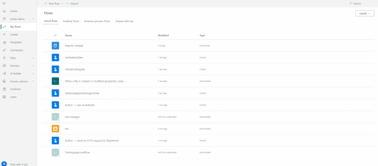The image size is (378, 166).
Task: Click the Templates icon
Action: tap(4, 42)
